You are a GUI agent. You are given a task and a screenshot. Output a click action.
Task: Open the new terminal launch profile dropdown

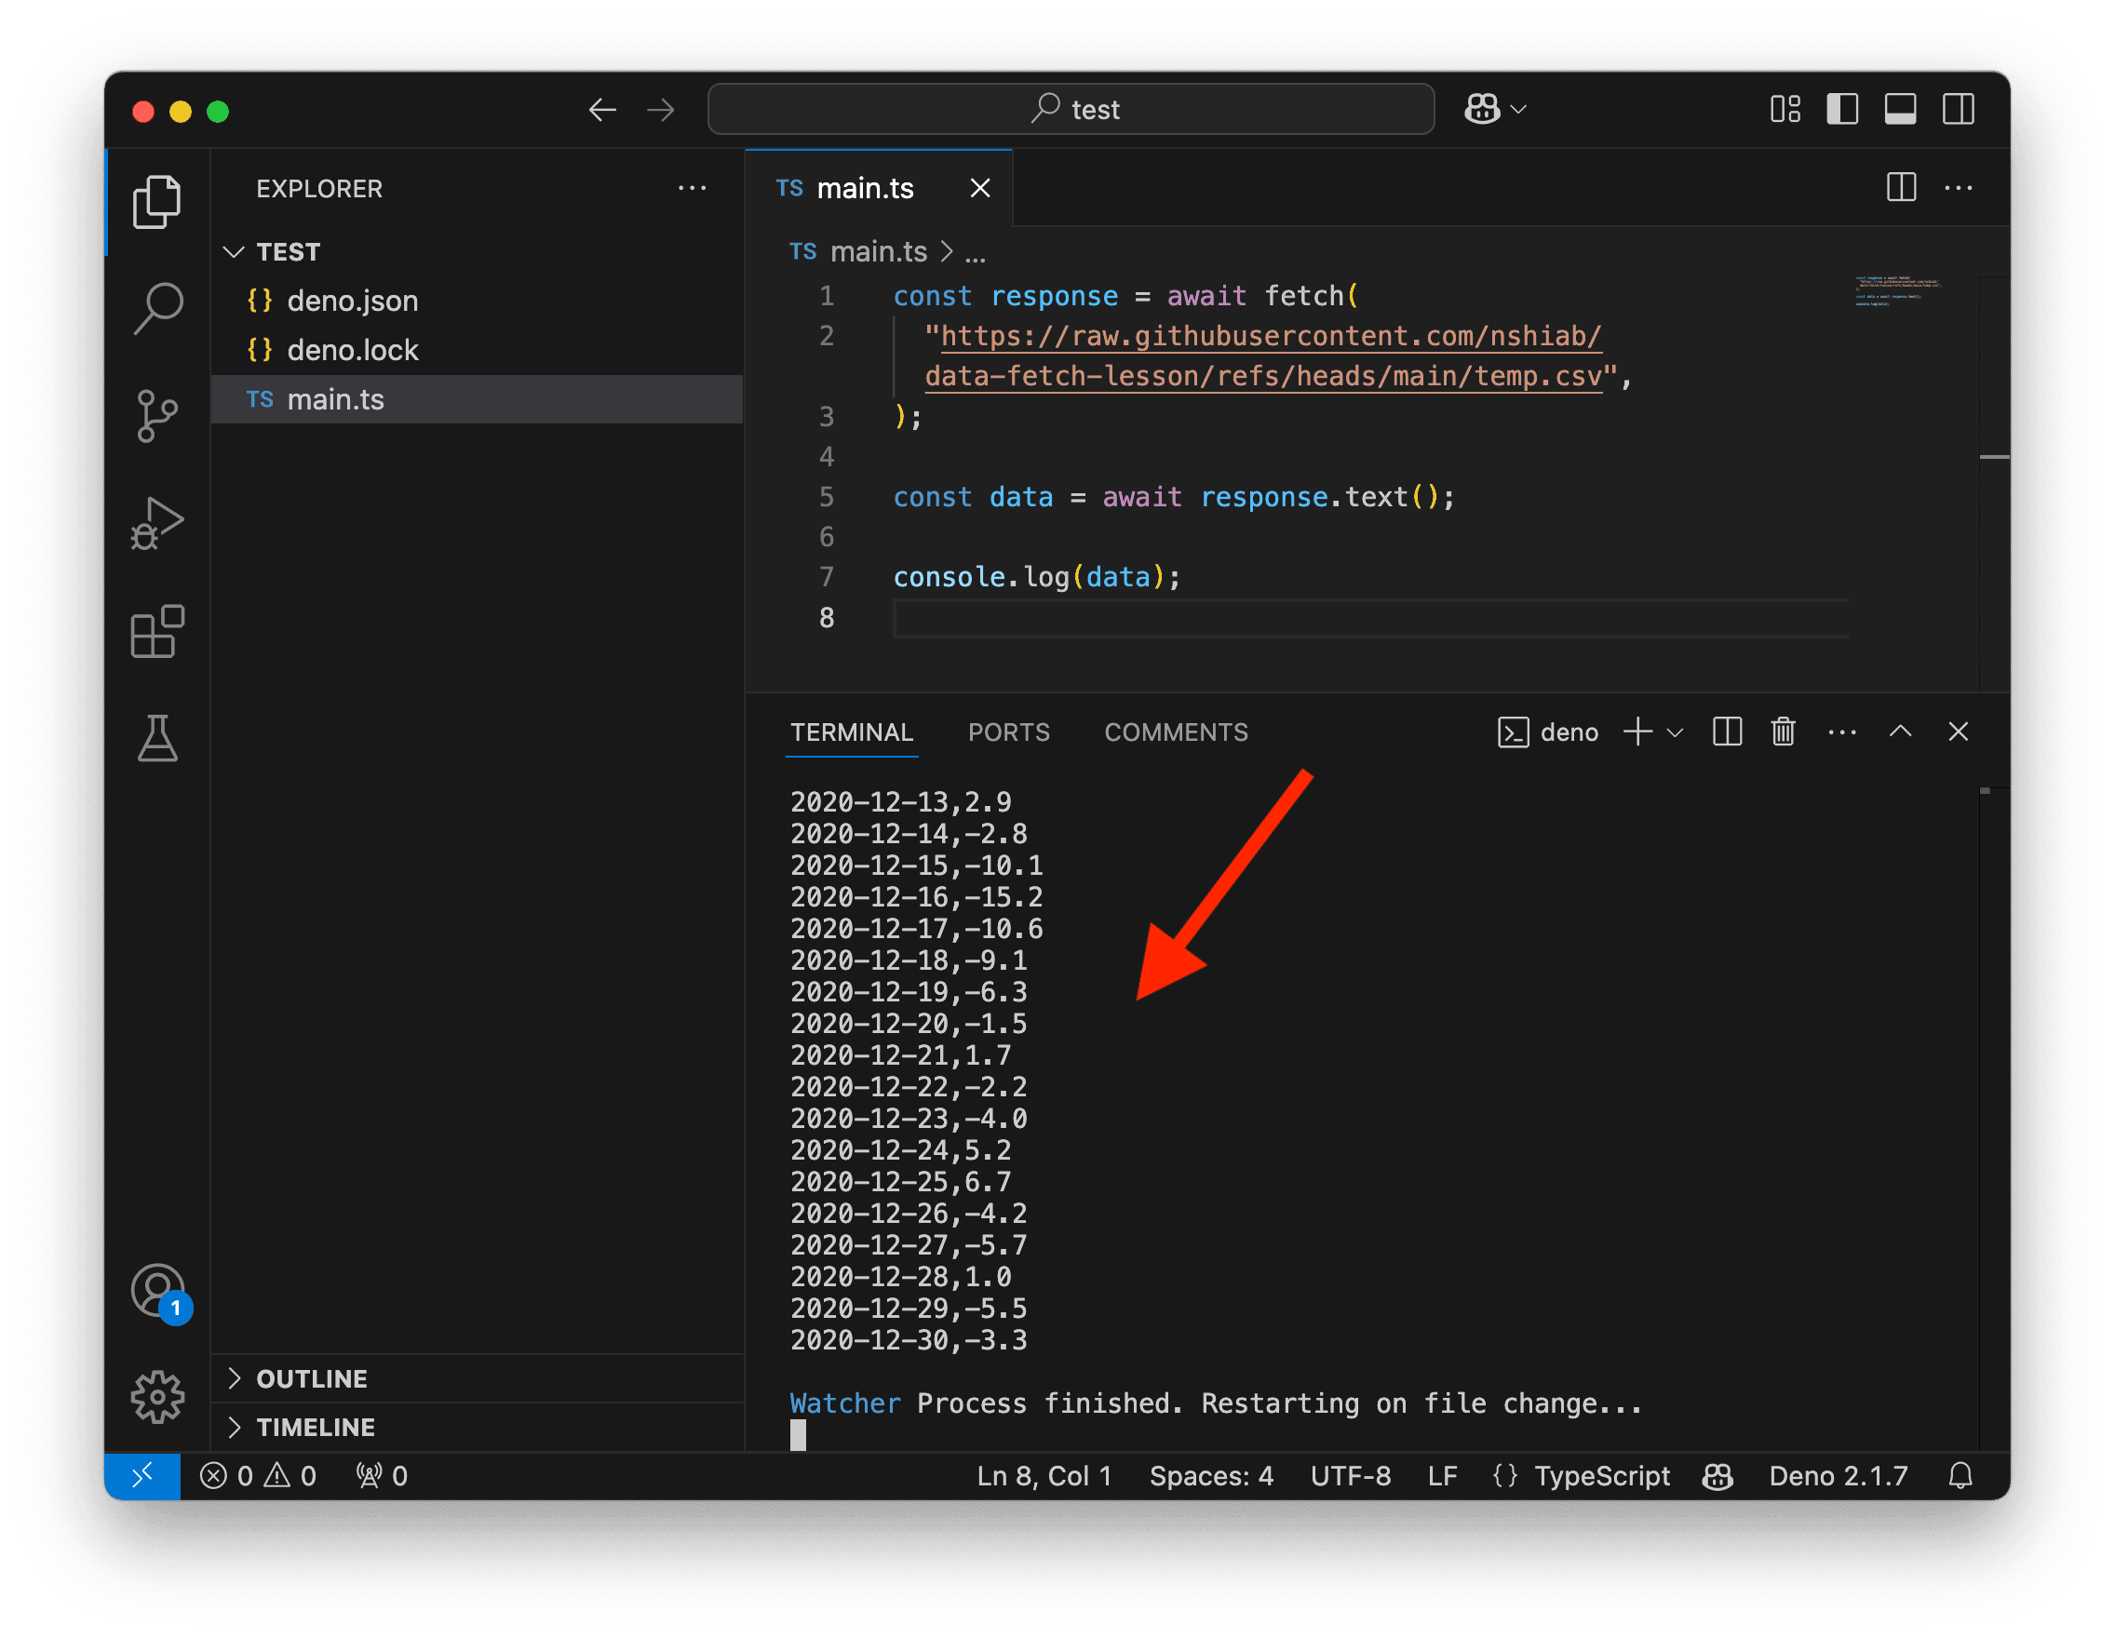(1675, 732)
